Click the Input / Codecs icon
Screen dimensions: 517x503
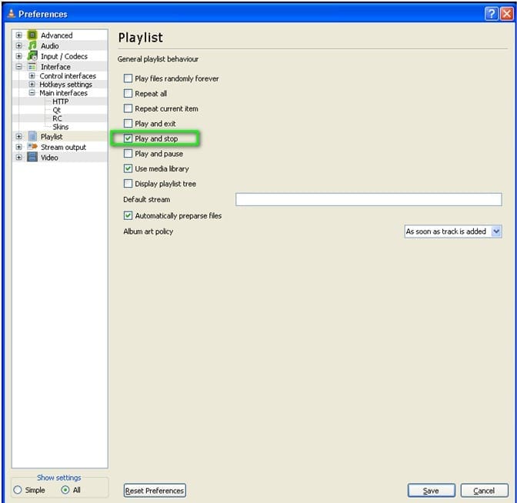tap(32, 56)
